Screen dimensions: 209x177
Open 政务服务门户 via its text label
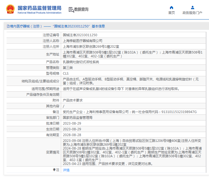pyautogui.click(x=192, y=13)
